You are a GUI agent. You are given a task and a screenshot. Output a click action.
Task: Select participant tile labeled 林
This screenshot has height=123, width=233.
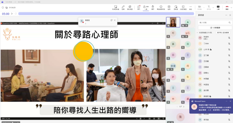[x=173, y=99]
